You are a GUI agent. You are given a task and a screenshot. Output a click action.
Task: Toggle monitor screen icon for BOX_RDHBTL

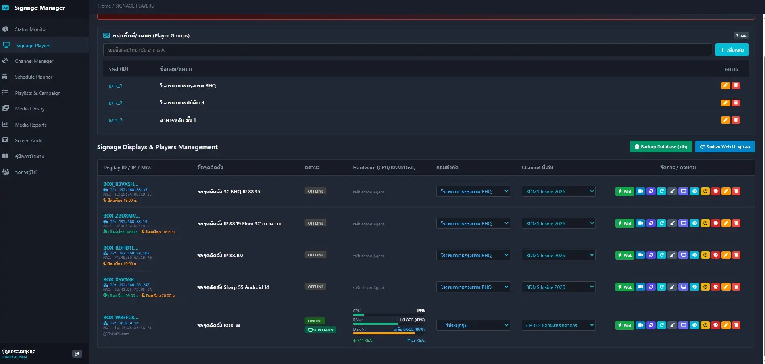point(683,255)
